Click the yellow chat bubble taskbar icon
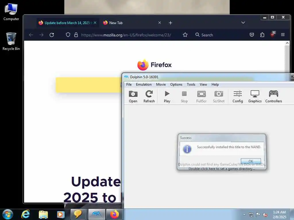This screenshot has height=220, width=294. point(78,214)
